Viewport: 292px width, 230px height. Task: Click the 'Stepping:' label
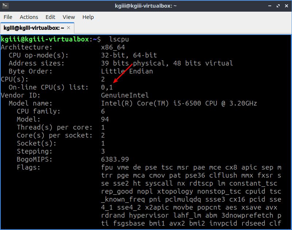(35, 151)
